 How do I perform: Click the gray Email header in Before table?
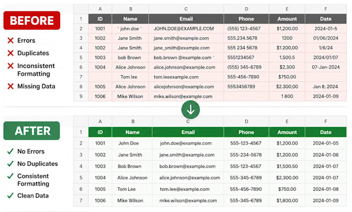point(186,19)
